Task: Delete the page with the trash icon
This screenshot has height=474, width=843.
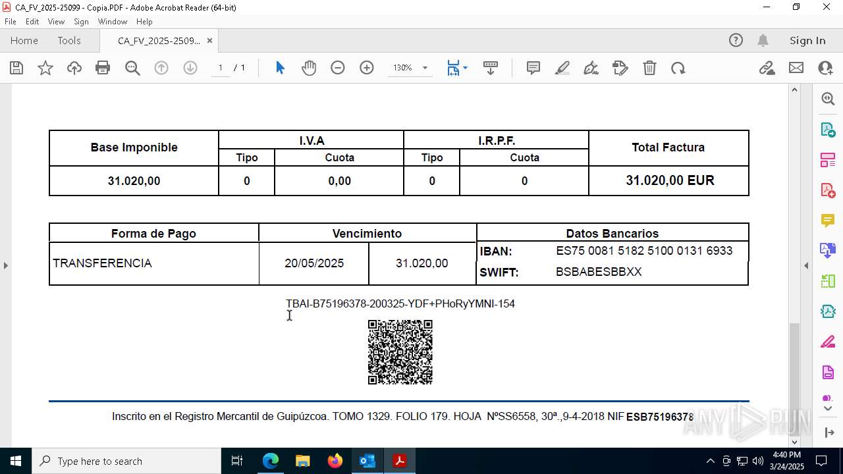Action: pyautogui.click(x=649, y=68)
